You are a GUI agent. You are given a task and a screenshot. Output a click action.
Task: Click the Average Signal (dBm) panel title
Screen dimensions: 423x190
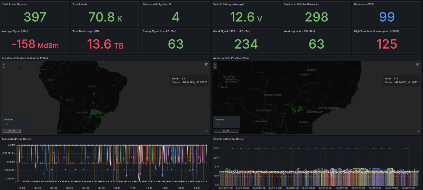tap(15, 31)
